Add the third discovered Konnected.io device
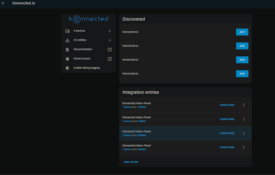The image size is (275, 175). point(242,60)
